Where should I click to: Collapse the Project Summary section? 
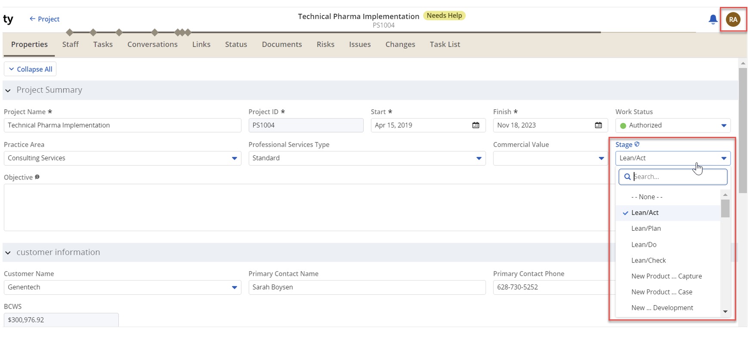(8, 90)
